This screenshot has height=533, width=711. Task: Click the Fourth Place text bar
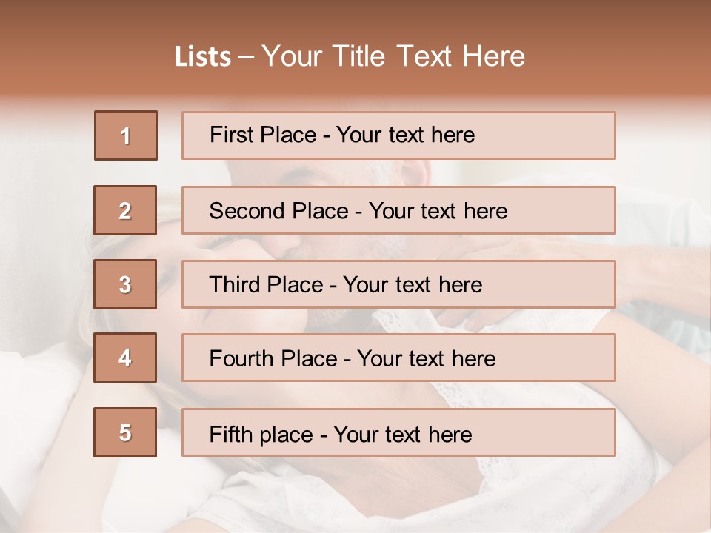click(x=398, y=358)
